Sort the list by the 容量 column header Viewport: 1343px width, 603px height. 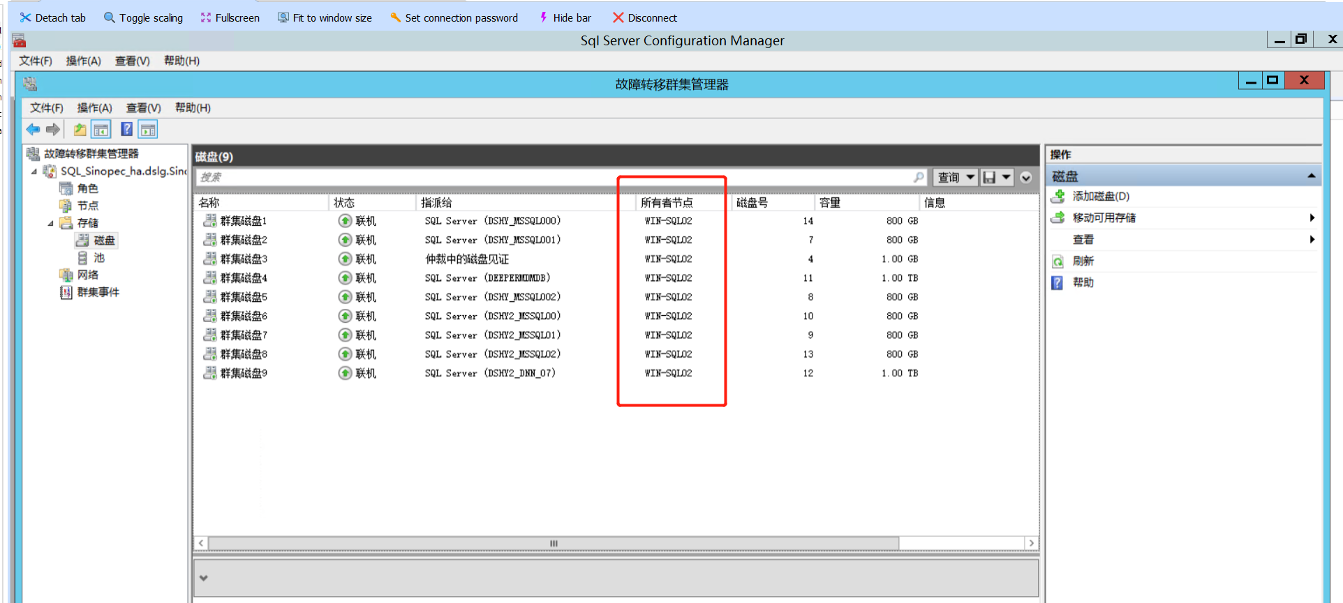867,202
